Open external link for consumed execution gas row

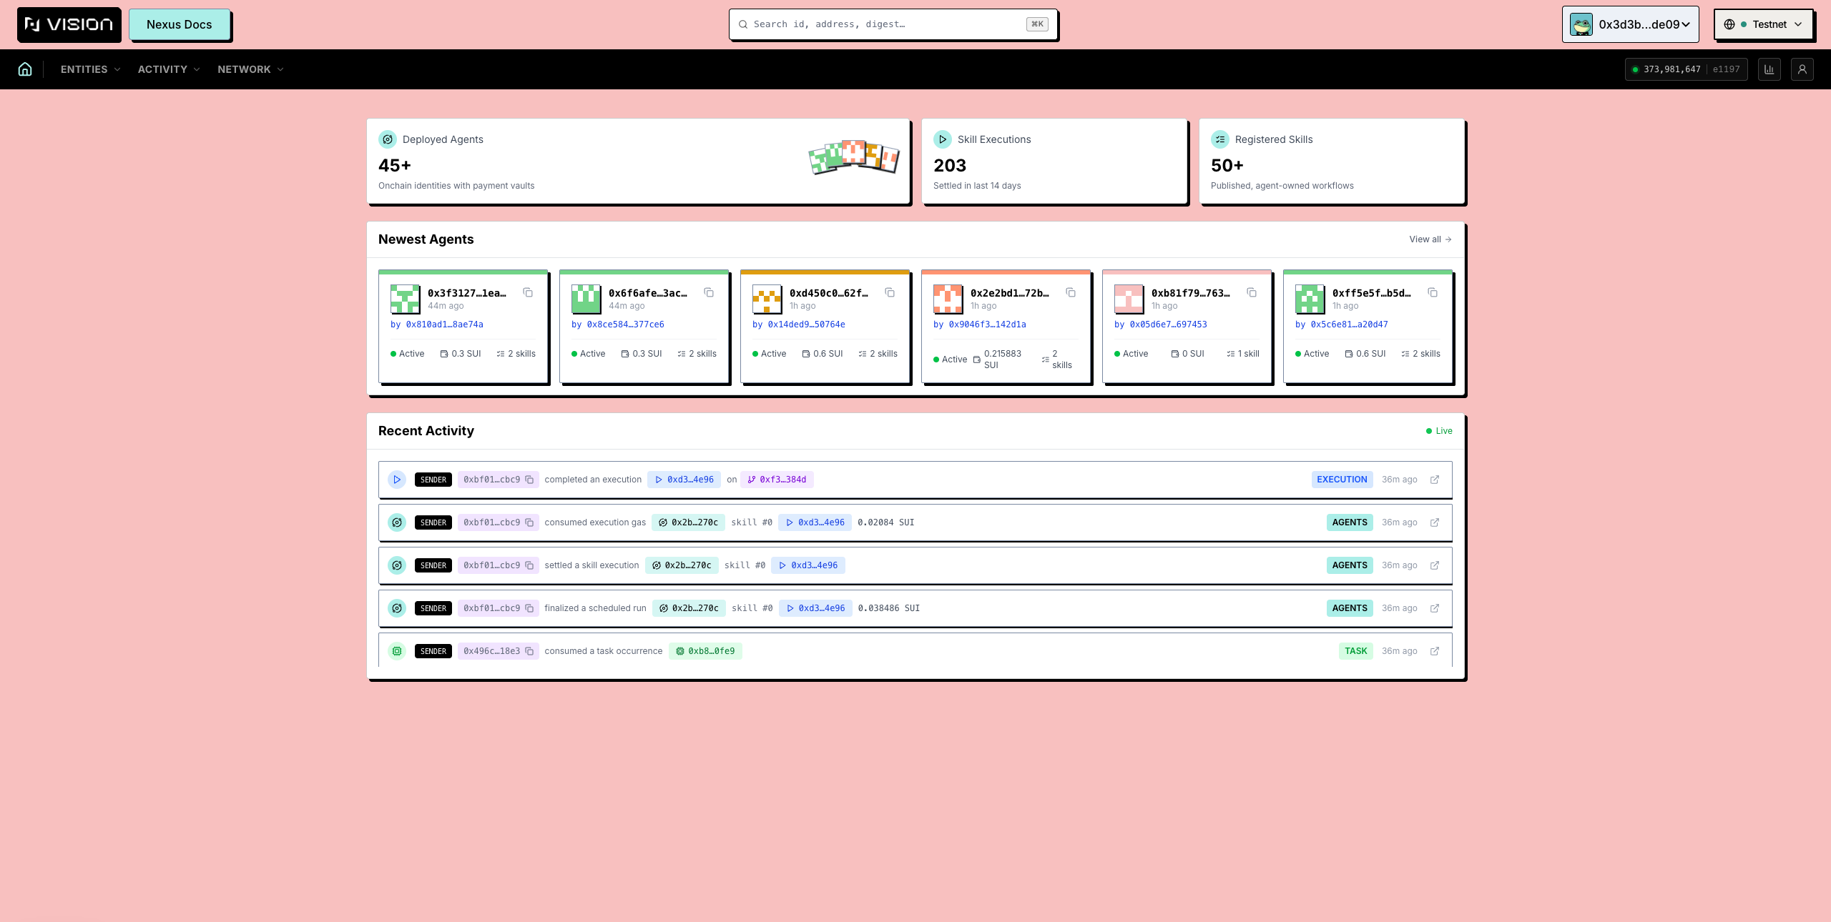click(x=1435, y=522)
